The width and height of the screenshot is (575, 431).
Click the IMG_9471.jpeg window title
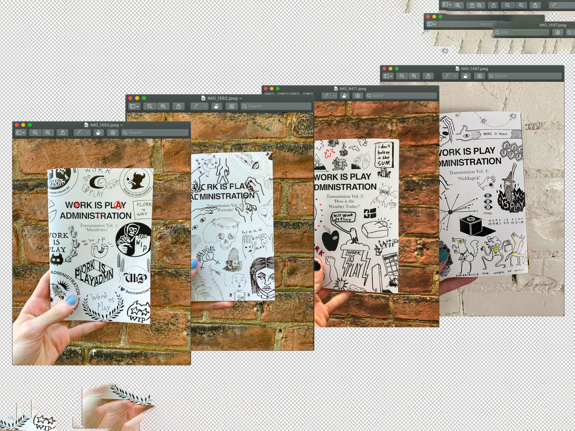[x=352, y=88]
